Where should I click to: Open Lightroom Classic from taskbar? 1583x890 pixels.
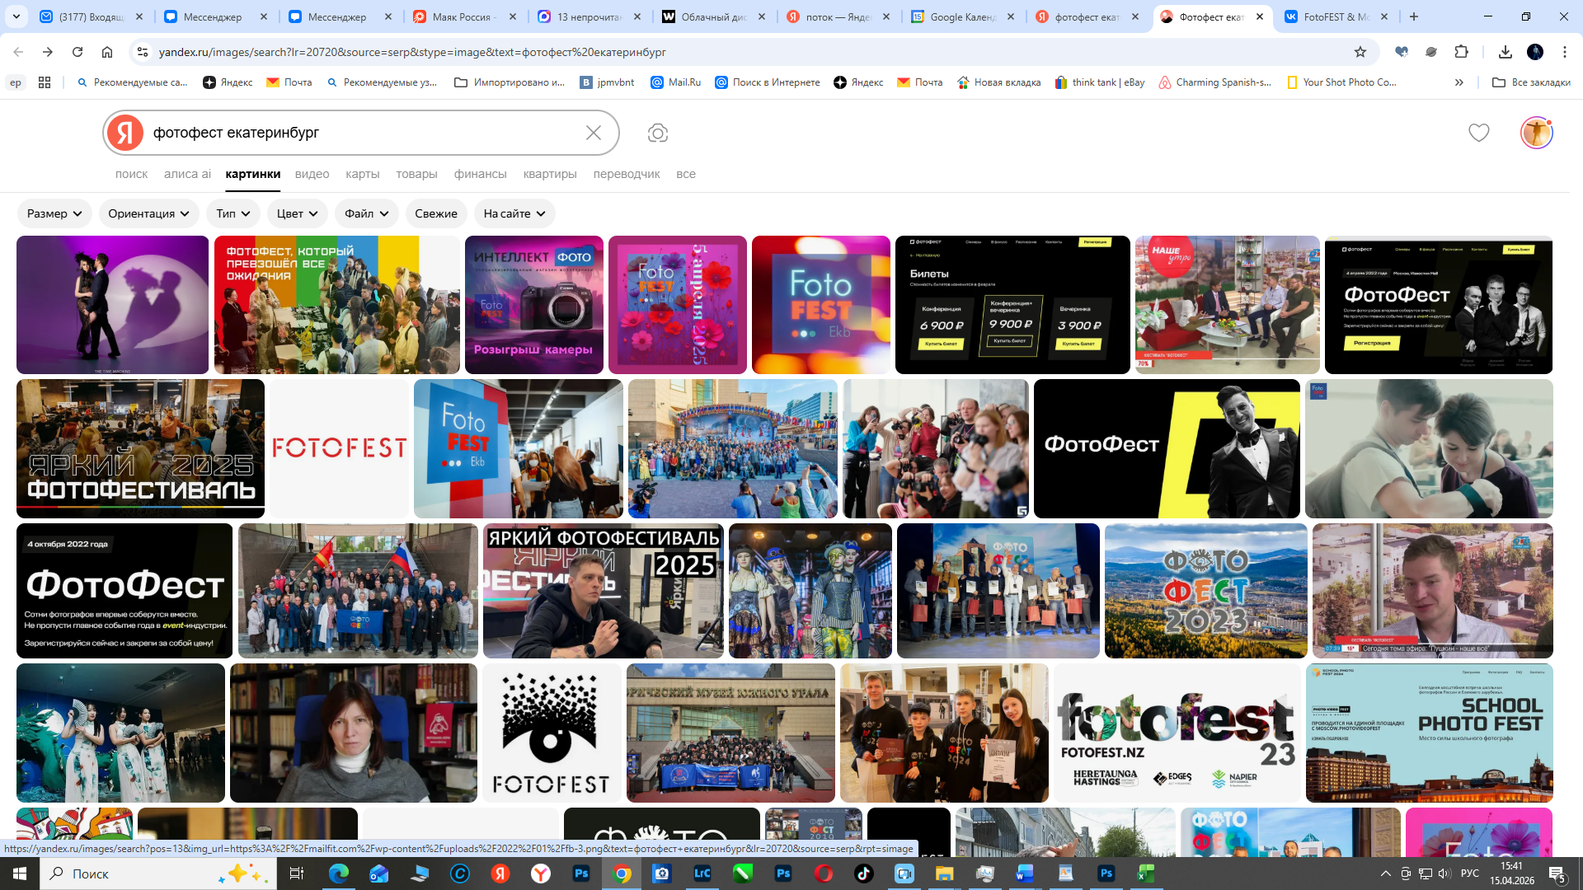[x=702, y=874]
